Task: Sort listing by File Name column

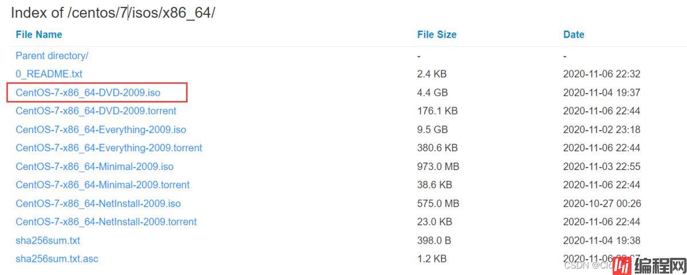Action: (38, 34)
